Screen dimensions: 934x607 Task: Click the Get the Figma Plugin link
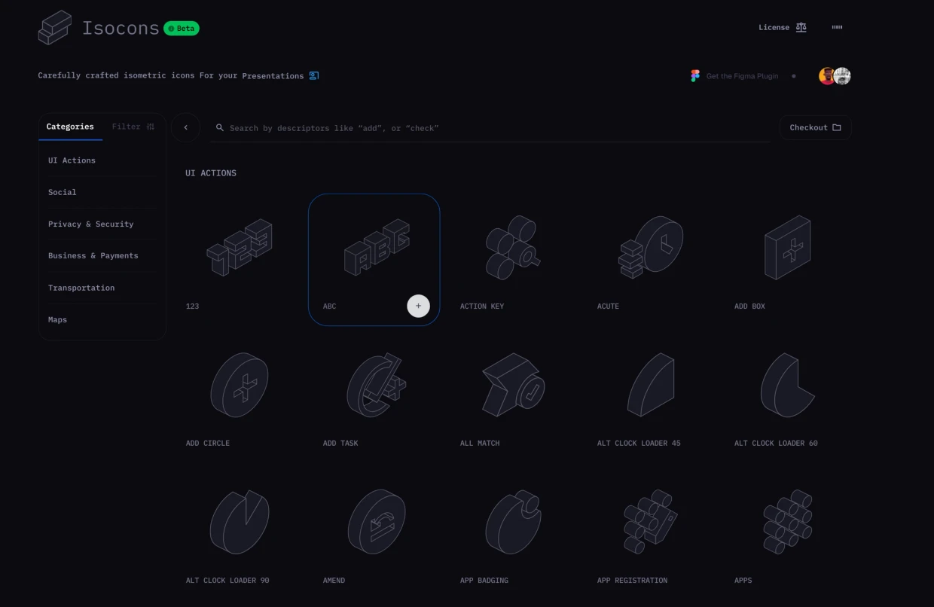(x=734, y=76)
